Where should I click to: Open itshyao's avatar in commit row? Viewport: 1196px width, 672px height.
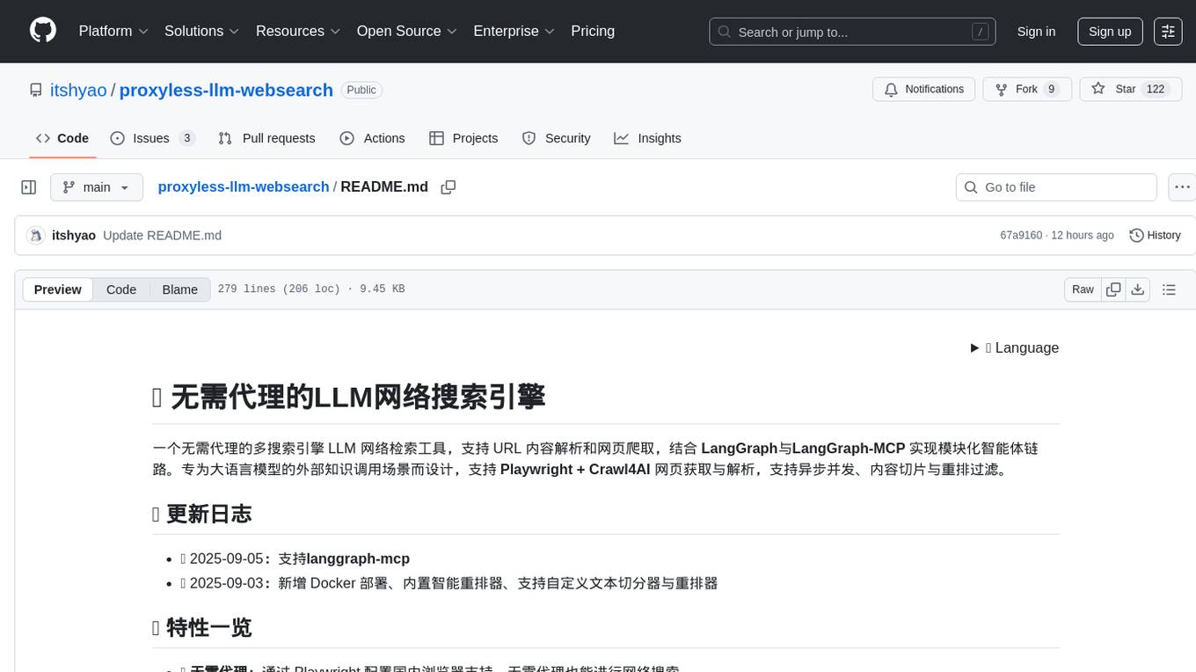35,236
